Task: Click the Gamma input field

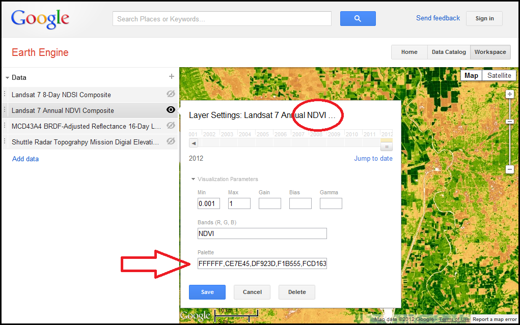Action: pos(331,203)
